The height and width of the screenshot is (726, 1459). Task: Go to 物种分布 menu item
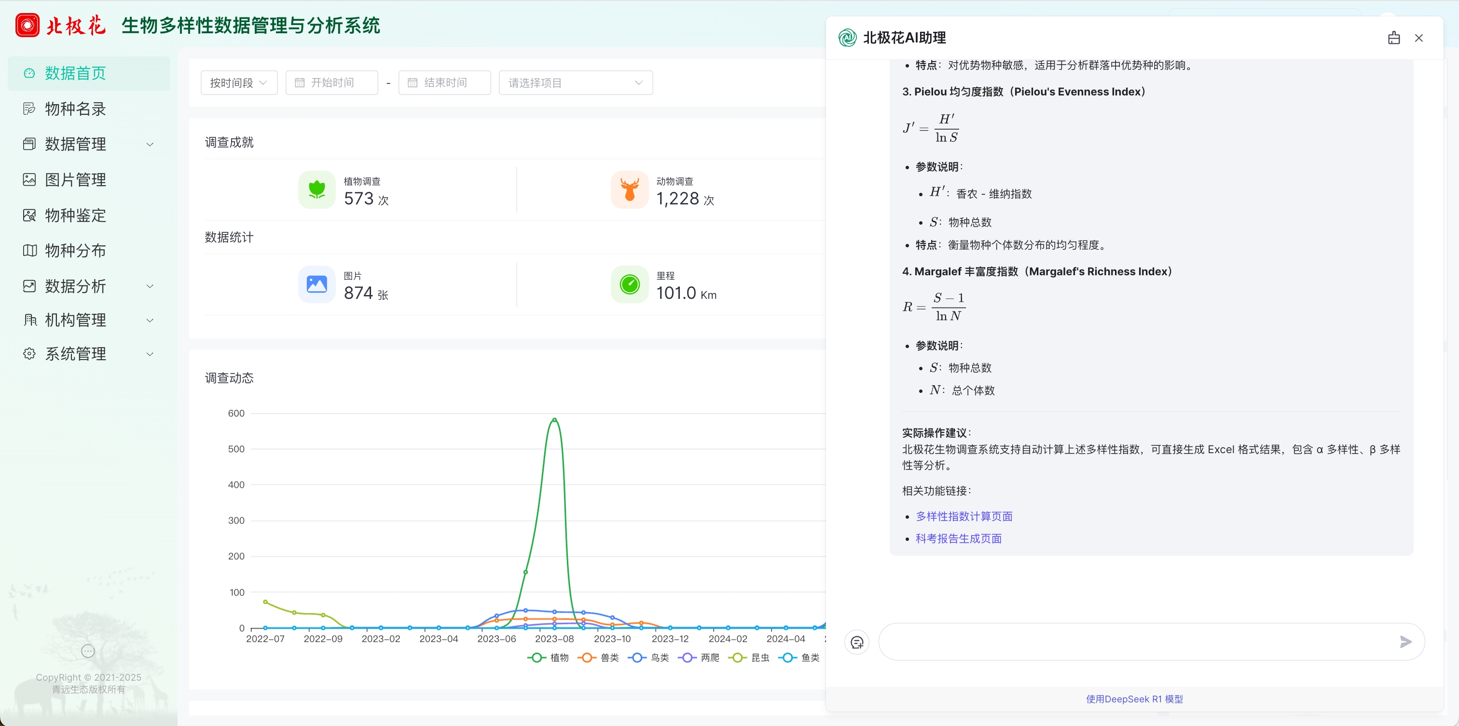(75, 250)
